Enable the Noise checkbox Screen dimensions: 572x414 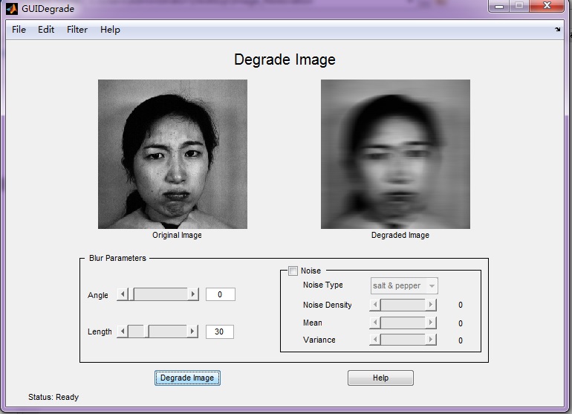(293, 271)
